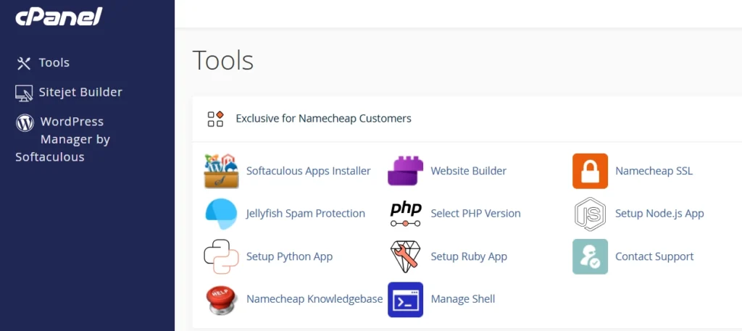The height and width of the screenshot is (331, 742).
Task: Click the Ruby gem with wrench icon
Action: pos(406,256)
